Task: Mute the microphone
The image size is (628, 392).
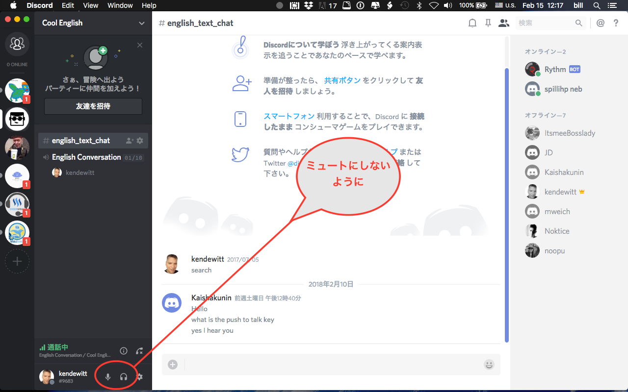Action: tap(108, 377)
